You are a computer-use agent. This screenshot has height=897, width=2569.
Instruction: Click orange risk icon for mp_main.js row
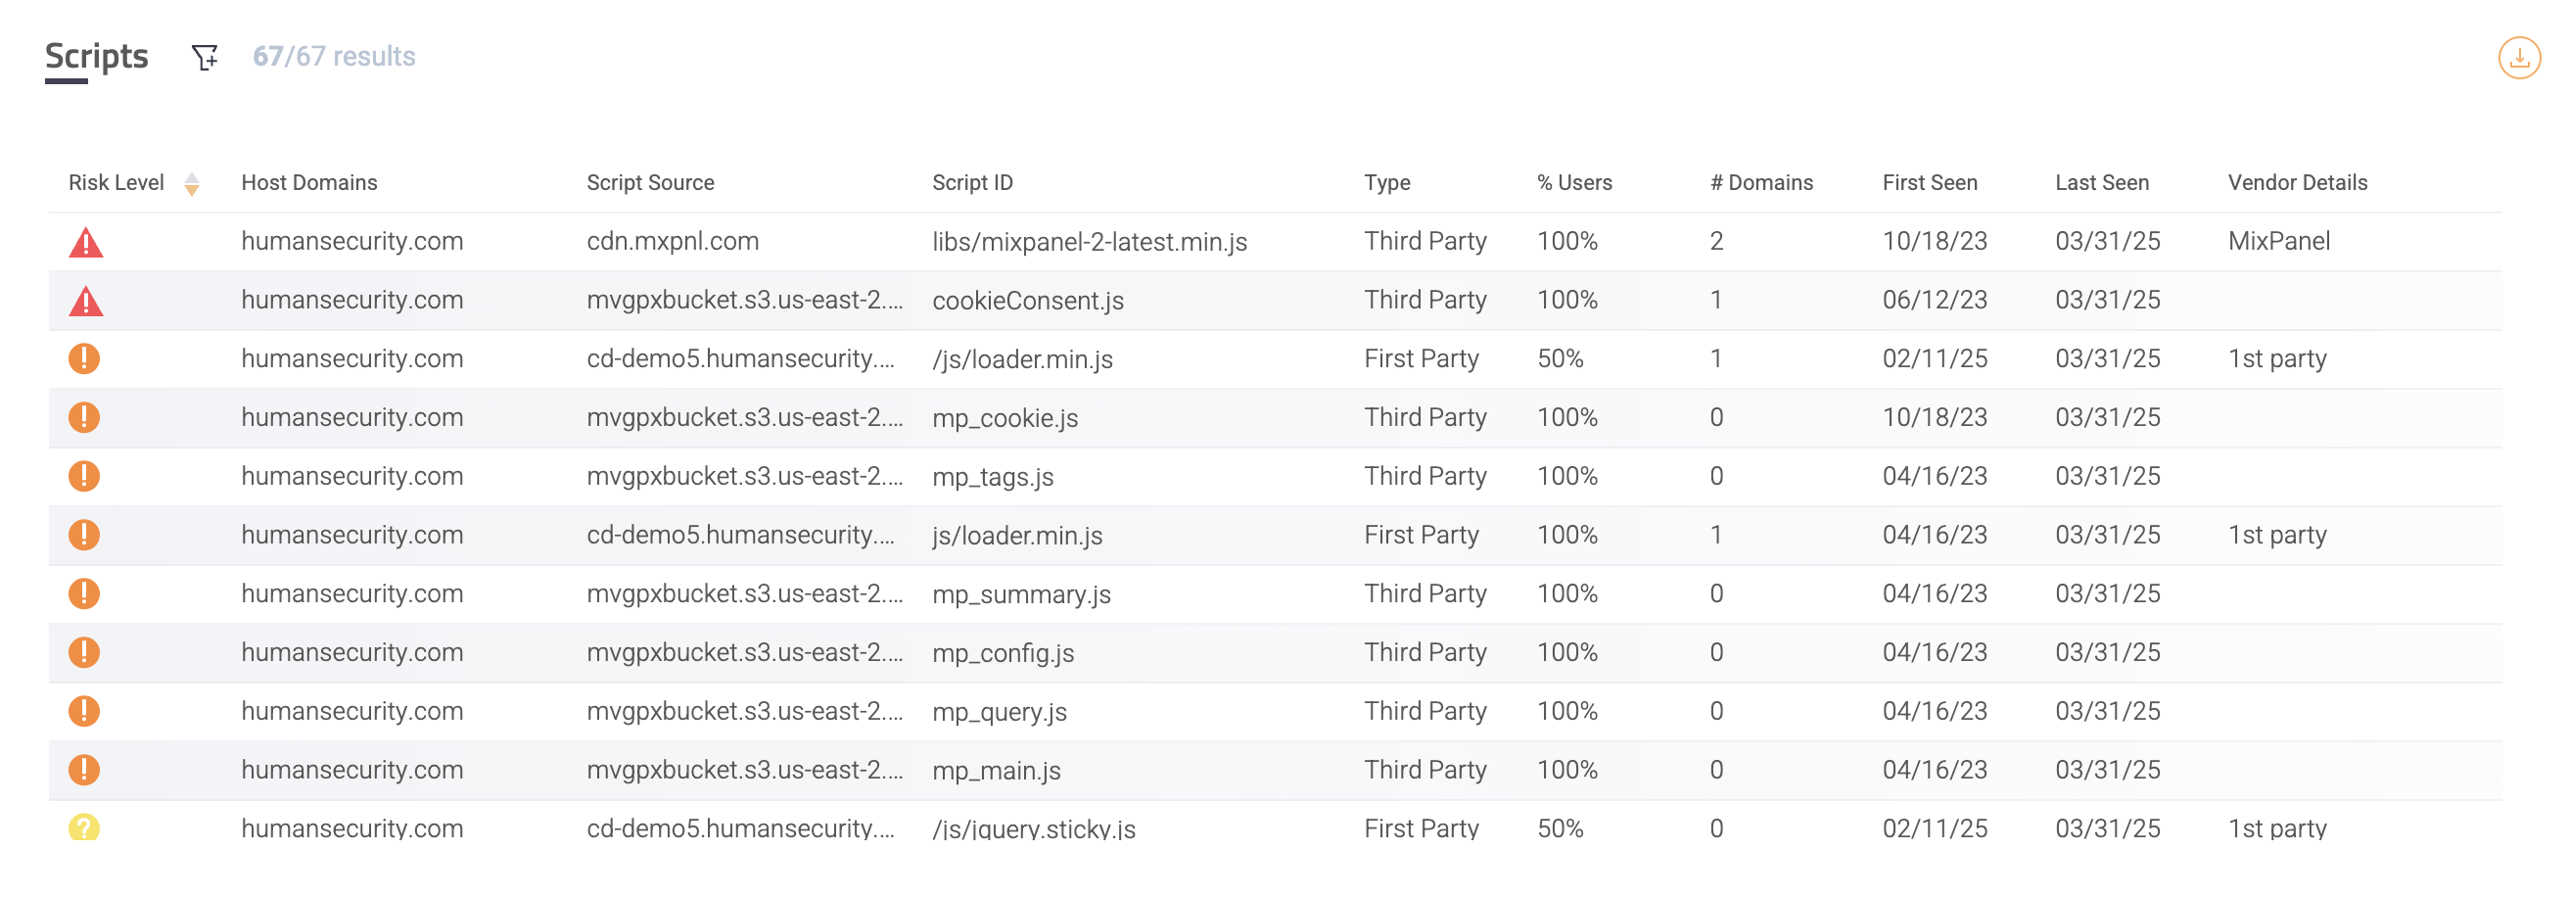pos(84,770)
